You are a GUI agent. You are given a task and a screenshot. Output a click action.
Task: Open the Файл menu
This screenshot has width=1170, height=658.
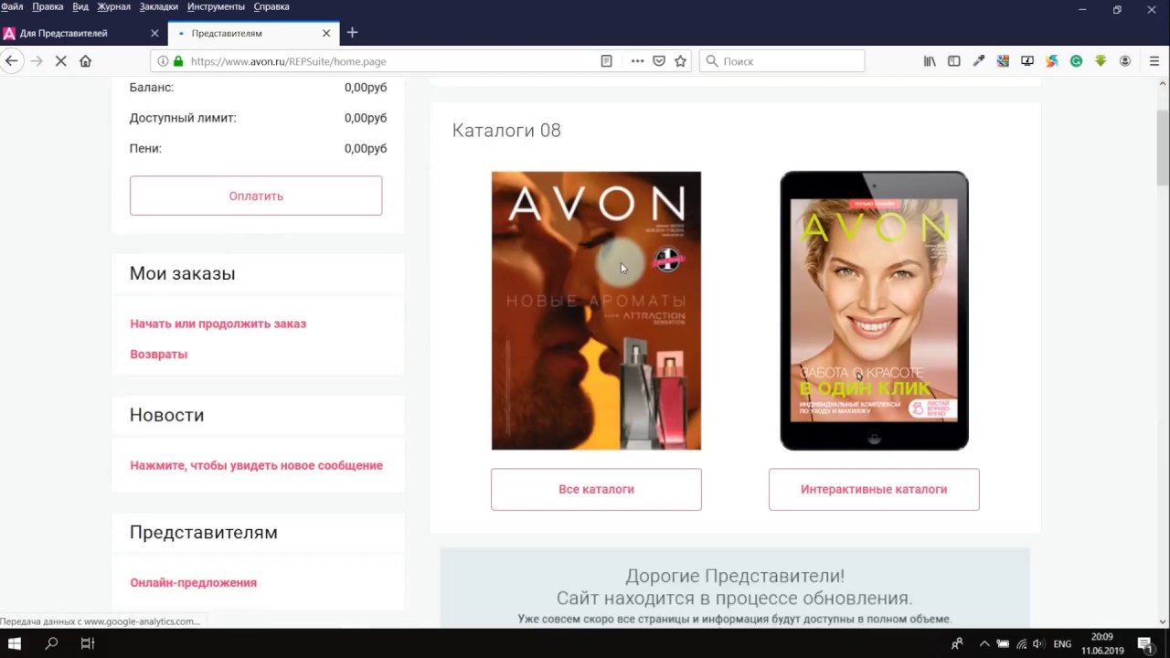[12, 6]
